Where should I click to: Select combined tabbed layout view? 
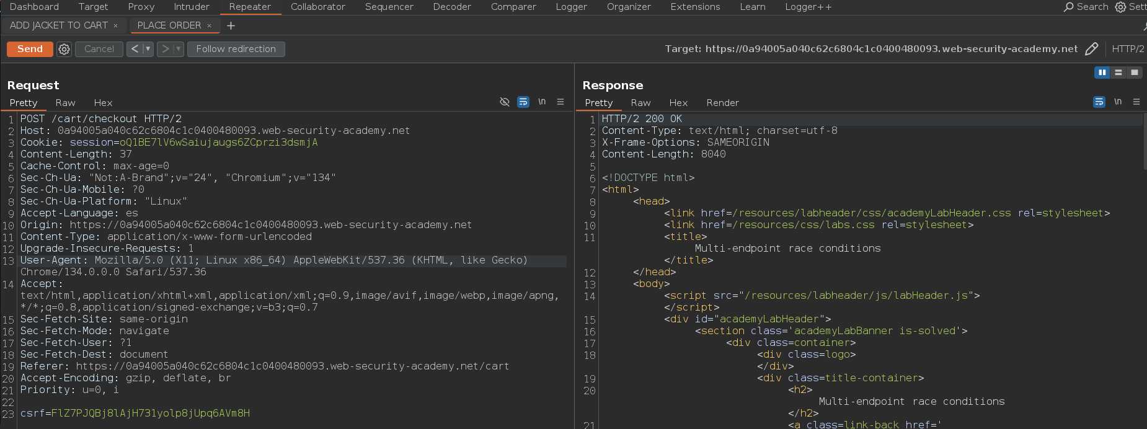1135,73
